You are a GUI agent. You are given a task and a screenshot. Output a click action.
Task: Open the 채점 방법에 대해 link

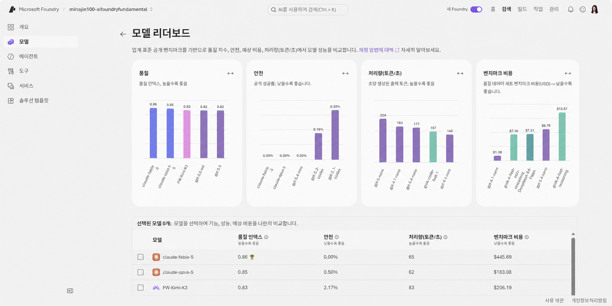(x=379, y=50)
